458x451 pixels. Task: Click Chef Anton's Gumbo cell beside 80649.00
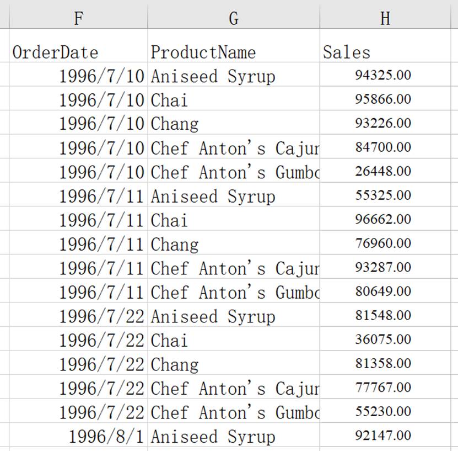pyautogui.click(x=234, y=292)
